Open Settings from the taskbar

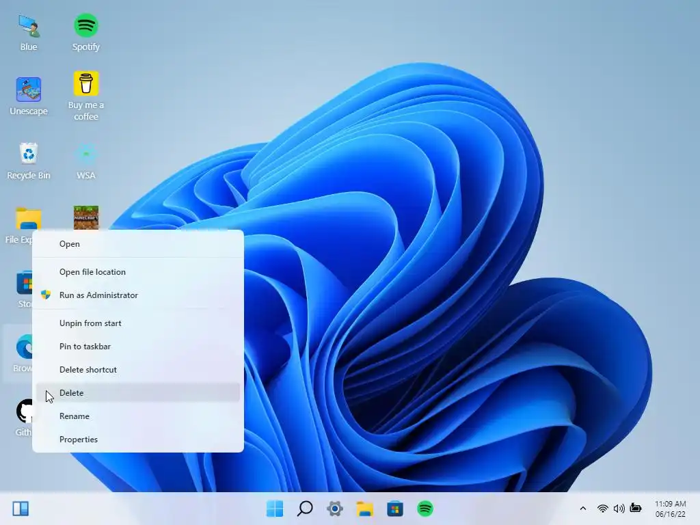tap(335, 509)
